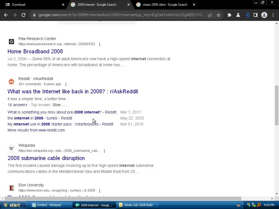Open What was the Internet like 2008 link
The height and width of the screenshot is (209, 279).
click(x=73, y=91)
